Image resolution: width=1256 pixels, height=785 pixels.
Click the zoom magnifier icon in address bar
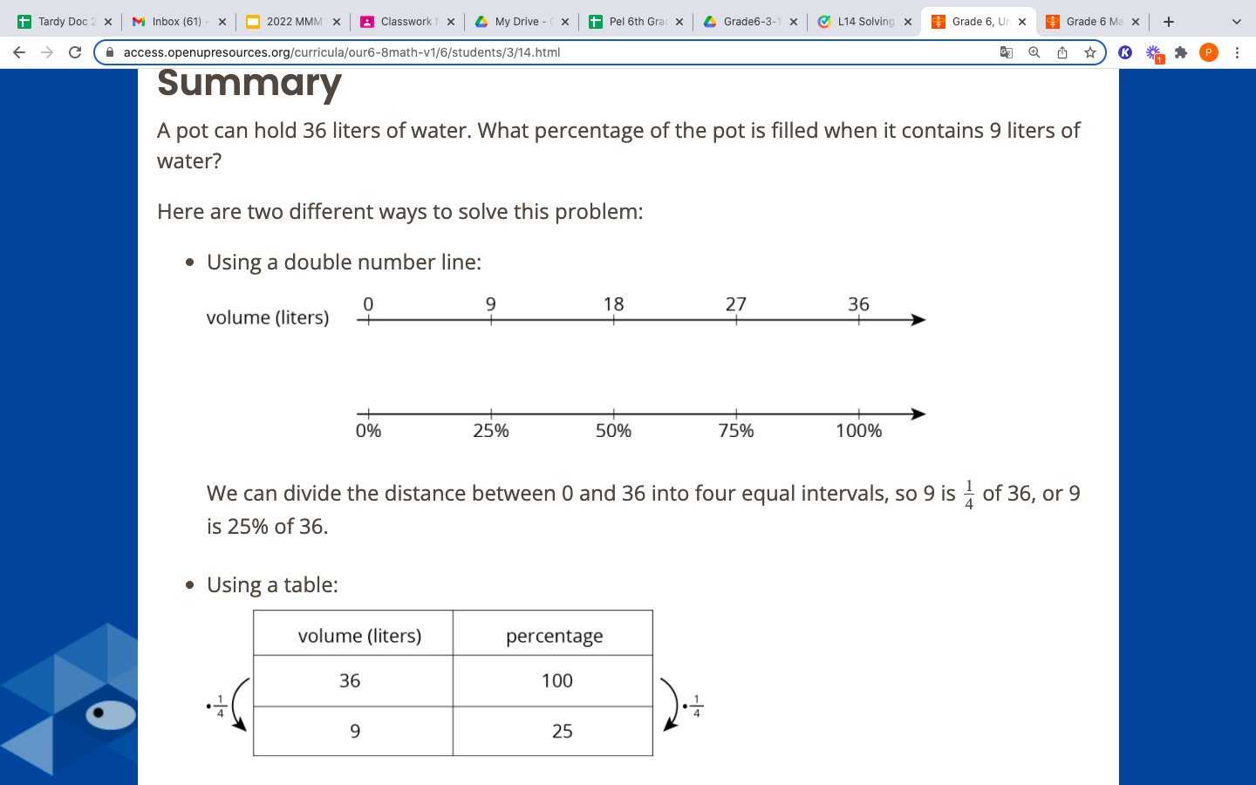(1034, 52)
